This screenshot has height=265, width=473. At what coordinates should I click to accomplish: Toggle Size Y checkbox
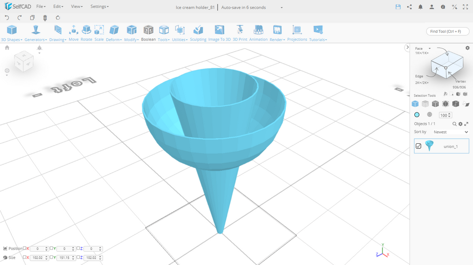point(51,257)
